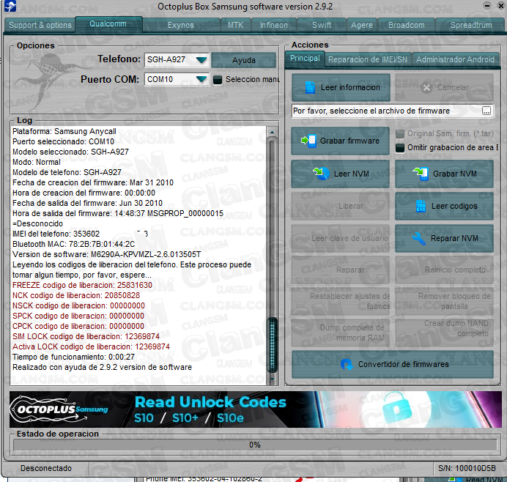507x482 pixels.
Task: Minimize the Octoplus window
Action: (x=486, y=6)
